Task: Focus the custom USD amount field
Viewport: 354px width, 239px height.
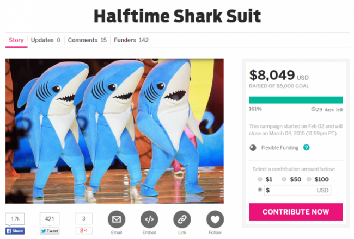Action: pos(297,190)
